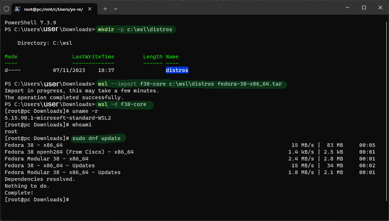Click the Directory: C:\wsl header text
389x221 pixels.
[45, 43]
